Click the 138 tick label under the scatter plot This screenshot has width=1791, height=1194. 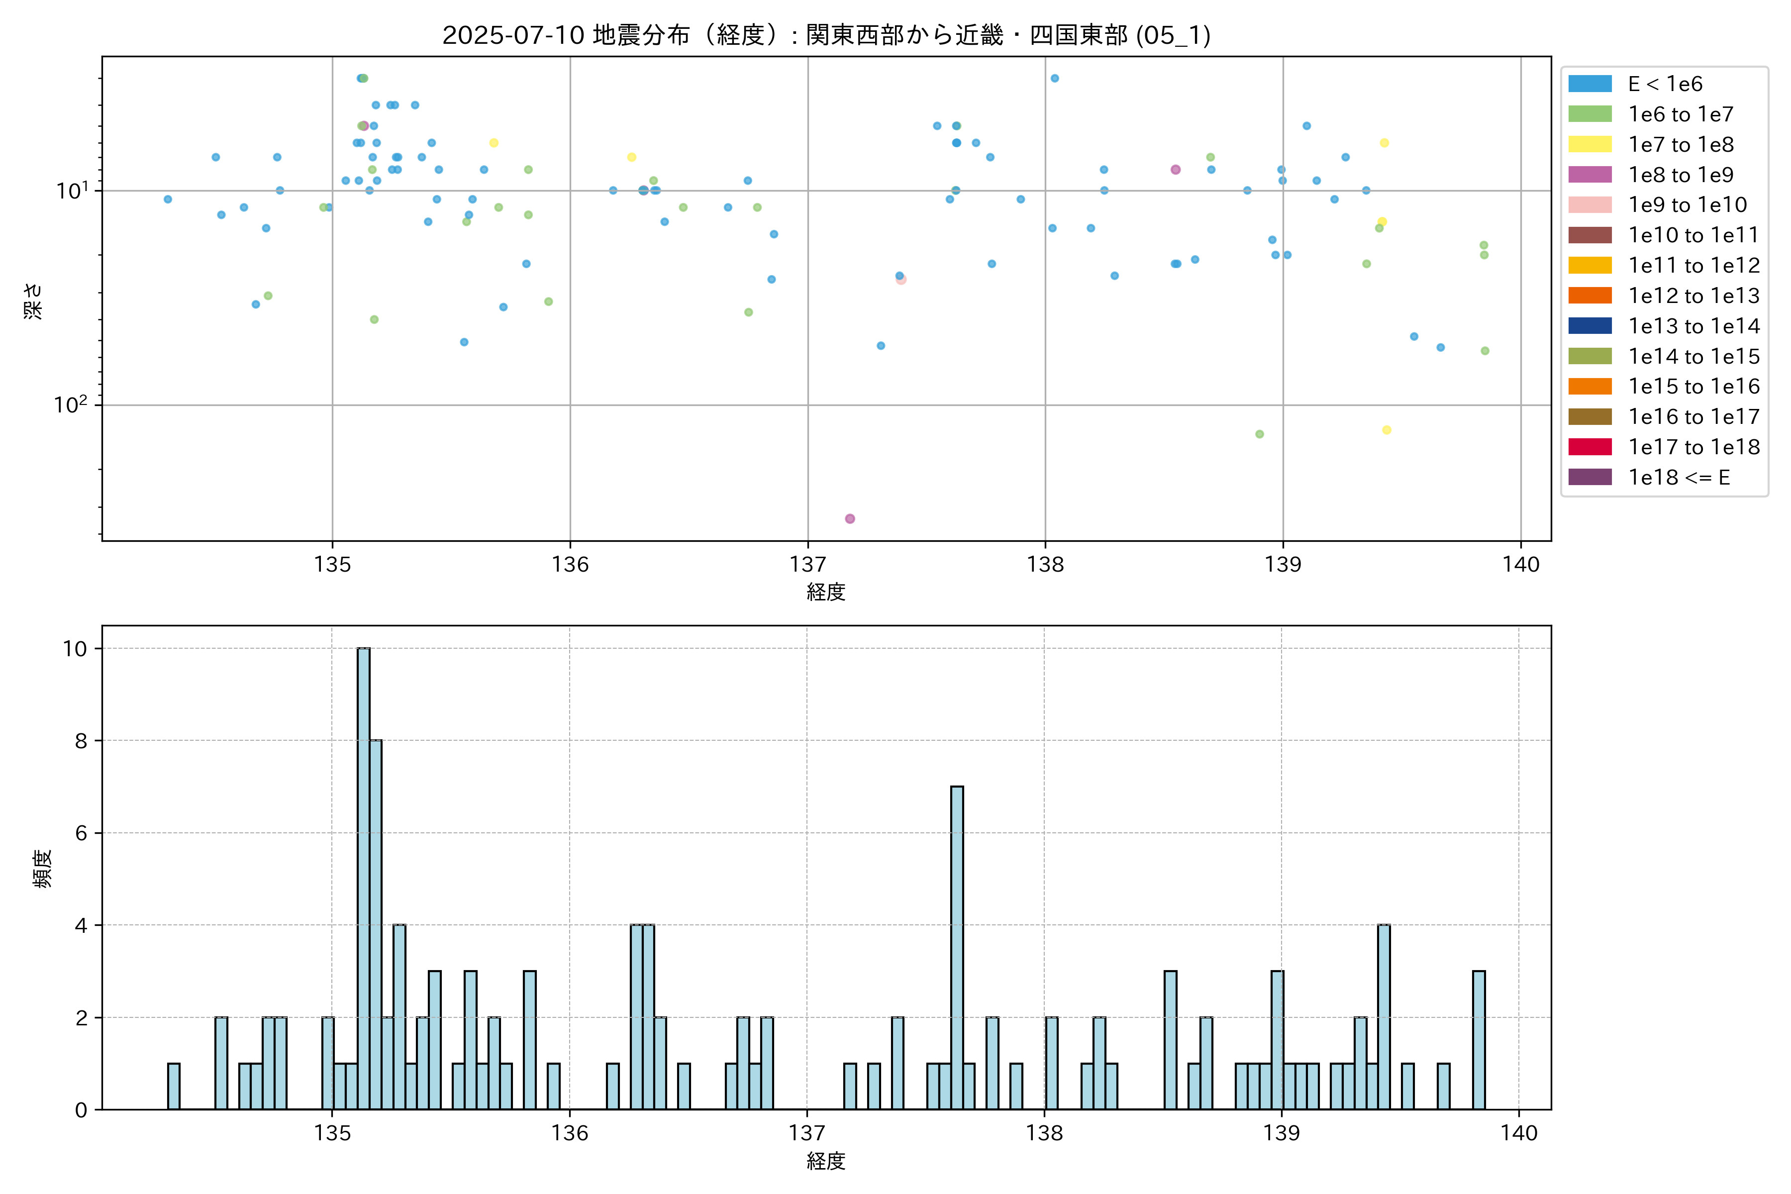point(1045,564)
